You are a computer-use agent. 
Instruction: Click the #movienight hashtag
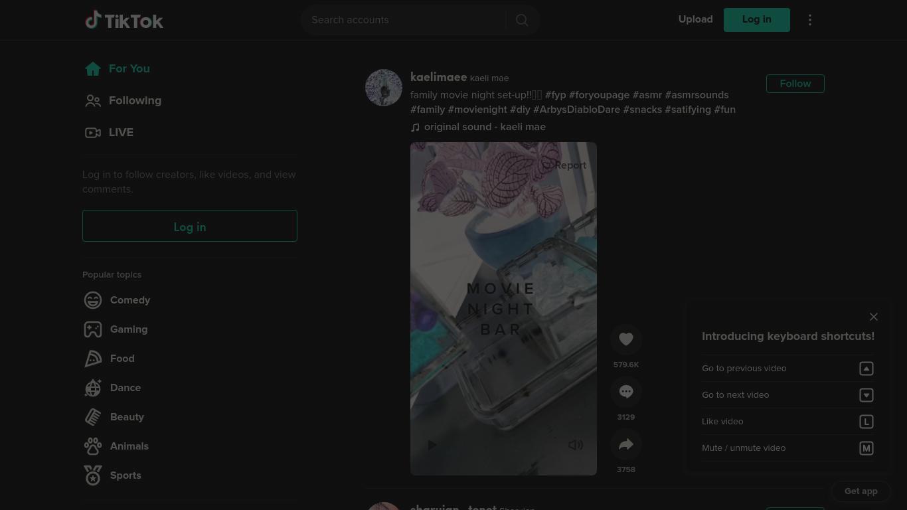pyautogui.click(x=477, y=110)
